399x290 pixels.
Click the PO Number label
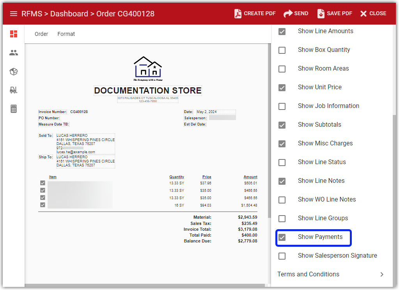[49, 118]
